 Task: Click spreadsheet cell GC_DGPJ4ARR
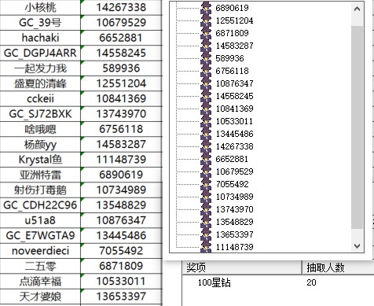pyautogui.click(x=40, y=53)
